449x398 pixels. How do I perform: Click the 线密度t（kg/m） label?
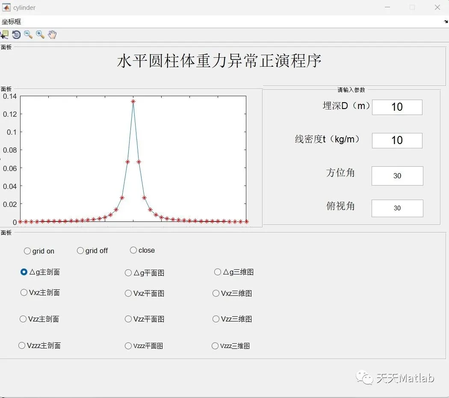pyautogui.click(x=327, y=139)
